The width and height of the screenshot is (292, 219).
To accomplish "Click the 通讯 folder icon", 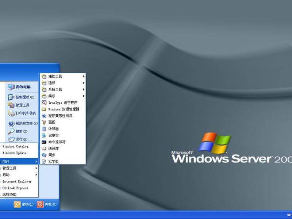I will click(44, 83).
